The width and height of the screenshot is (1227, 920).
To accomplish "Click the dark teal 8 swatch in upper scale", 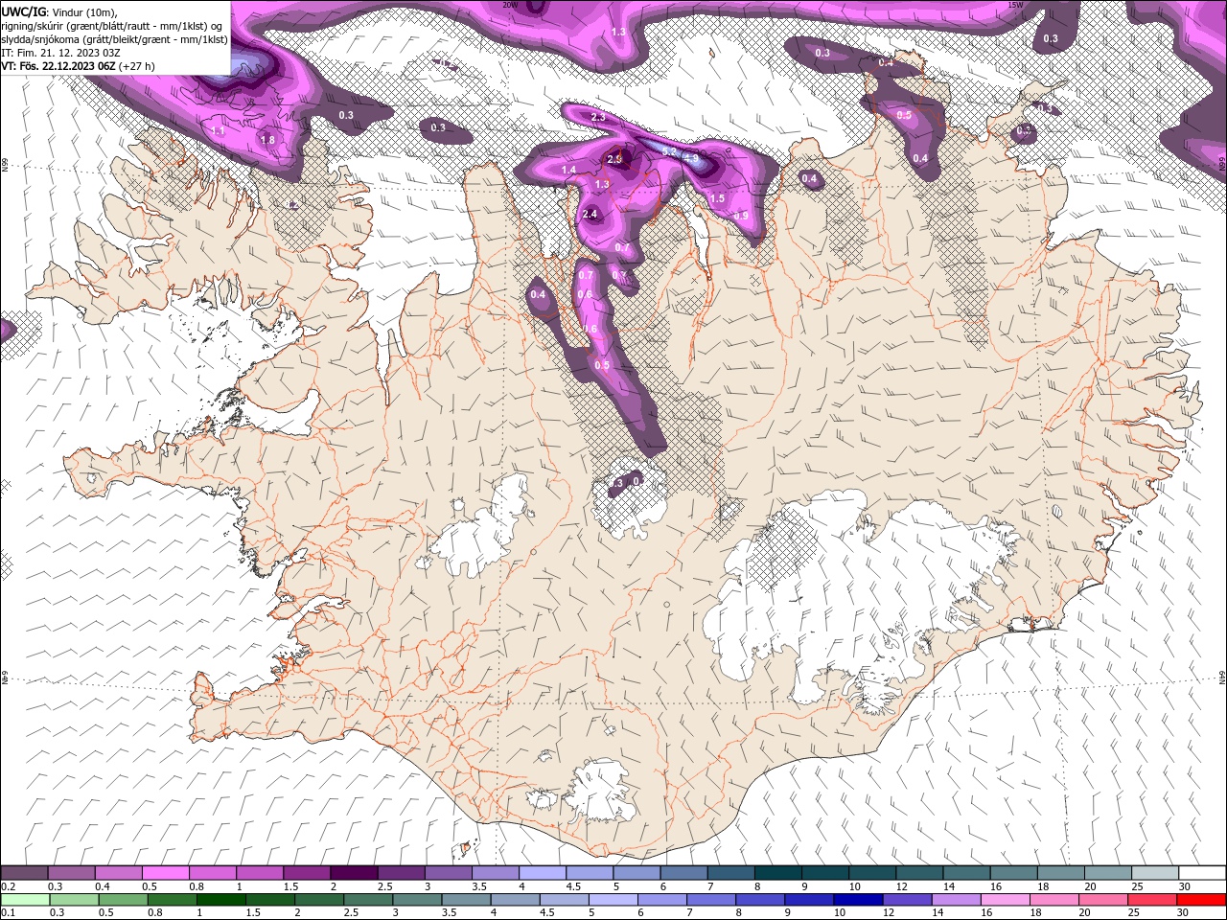I will (x=777, y=873).
